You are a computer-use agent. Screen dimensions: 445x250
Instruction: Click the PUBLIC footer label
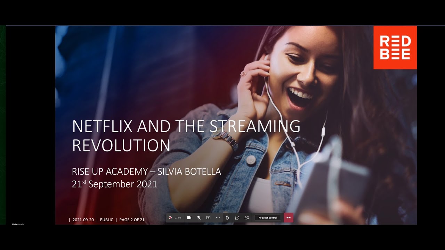click(x=107, y=220)
